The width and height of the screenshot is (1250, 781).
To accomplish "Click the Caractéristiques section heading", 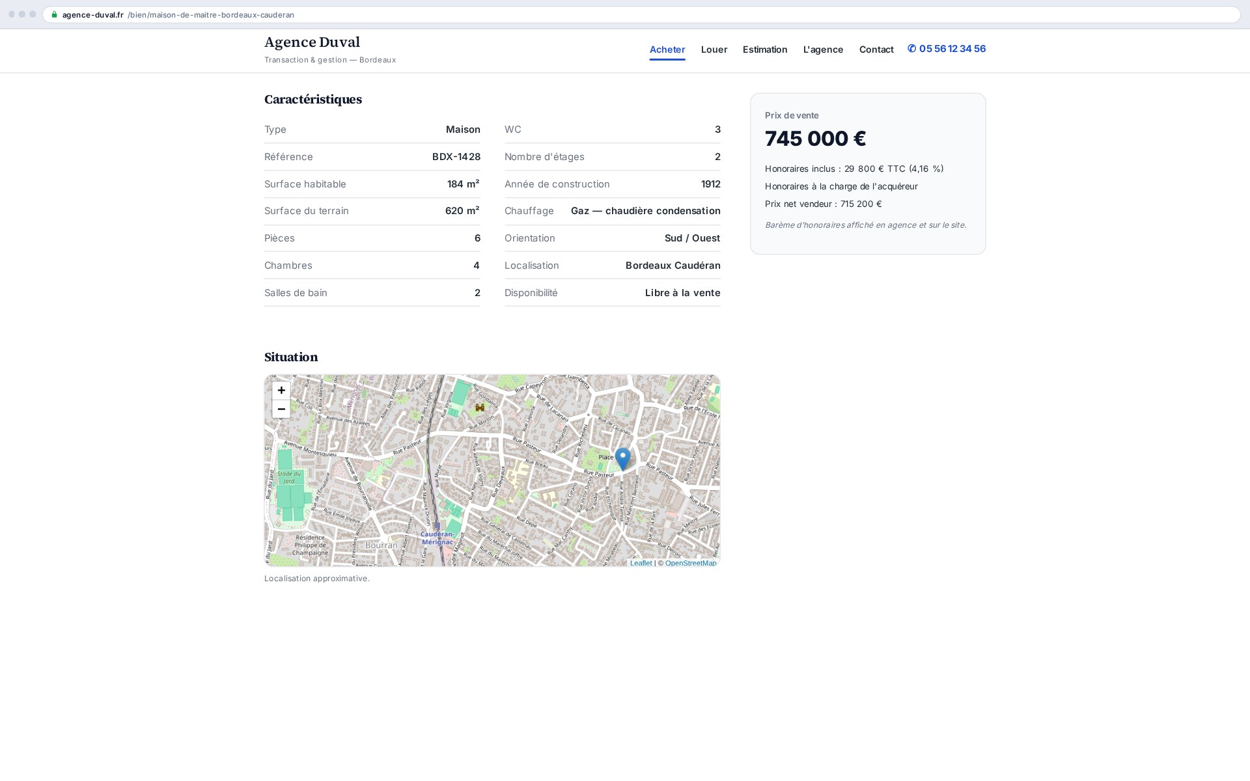I will (x=313, y=99).
